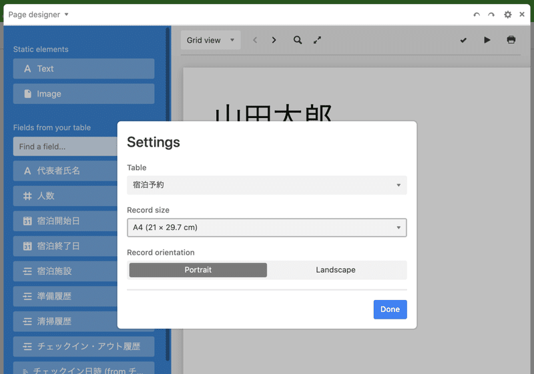This screenshot has height=374, width=534.
Task: Open the Page designer title dropdown
Action: pos(38,15)
